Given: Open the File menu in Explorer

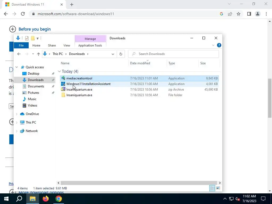Looking at the screenshot, I should (21, 45).
